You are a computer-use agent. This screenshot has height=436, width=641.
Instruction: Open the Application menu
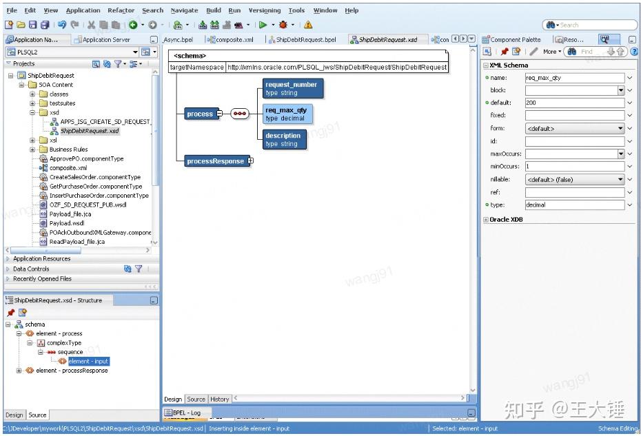pos(83,10)
